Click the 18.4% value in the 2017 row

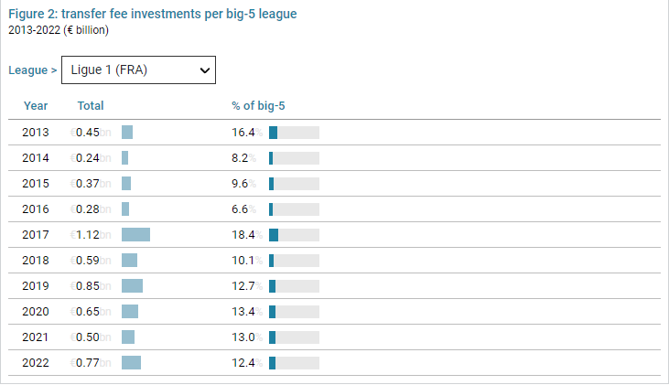click(x=246, y=235)
